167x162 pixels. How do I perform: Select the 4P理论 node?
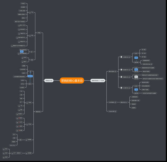39,33
